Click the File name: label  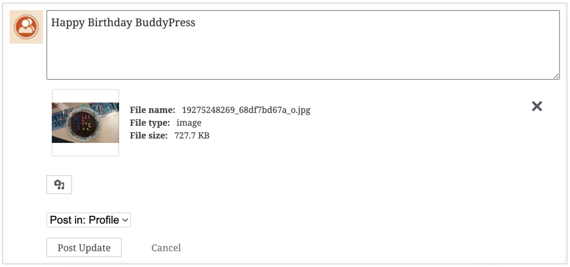[153, 110]
